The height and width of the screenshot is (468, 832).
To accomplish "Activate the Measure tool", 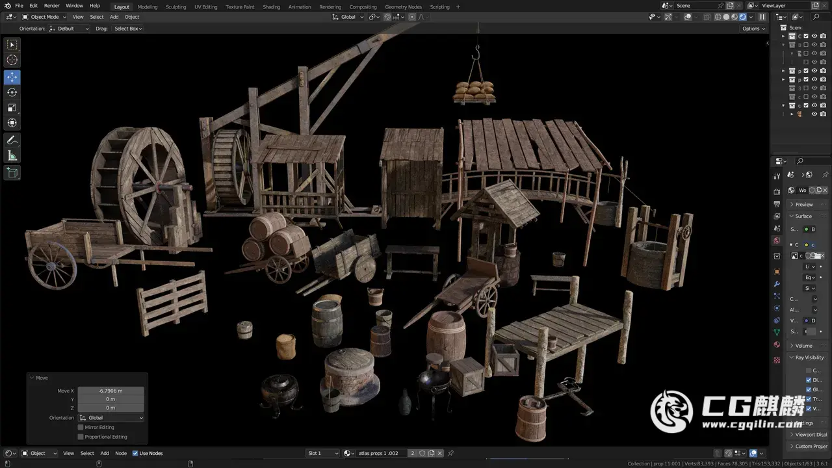I will click(12, 155).
